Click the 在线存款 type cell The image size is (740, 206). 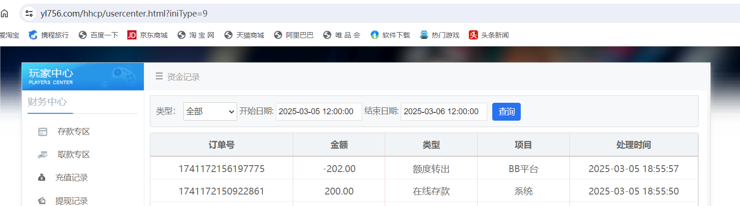click(431, 191)
